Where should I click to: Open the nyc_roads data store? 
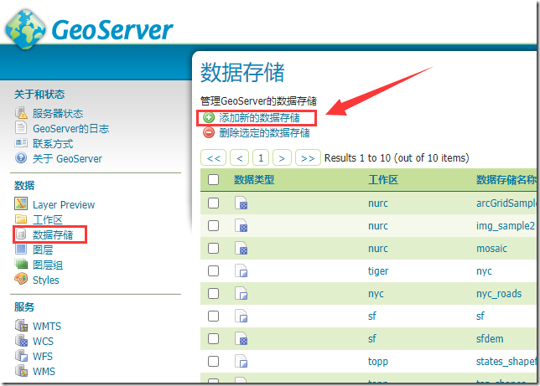coord(499,293)
